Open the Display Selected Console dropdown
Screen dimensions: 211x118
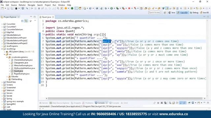(x=196, y=103)
